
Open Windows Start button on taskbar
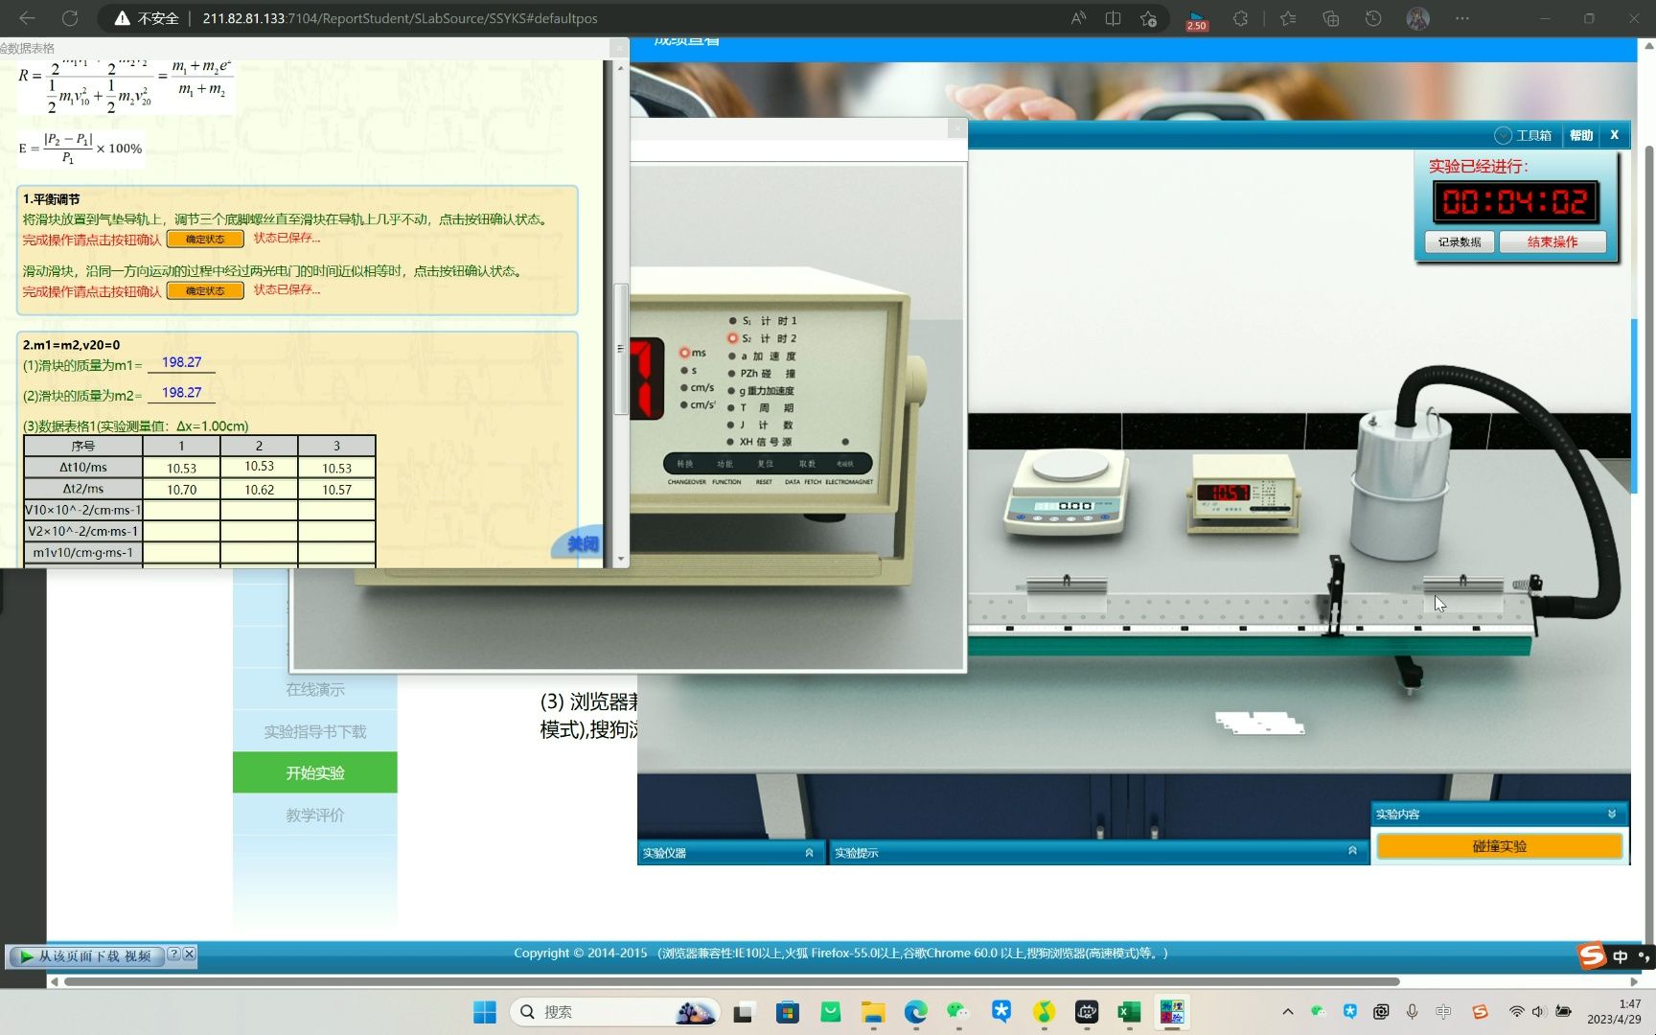[x=485, y=1012]
